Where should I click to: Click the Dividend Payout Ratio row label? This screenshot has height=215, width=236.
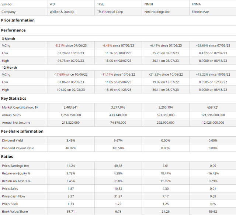[18, 148]
